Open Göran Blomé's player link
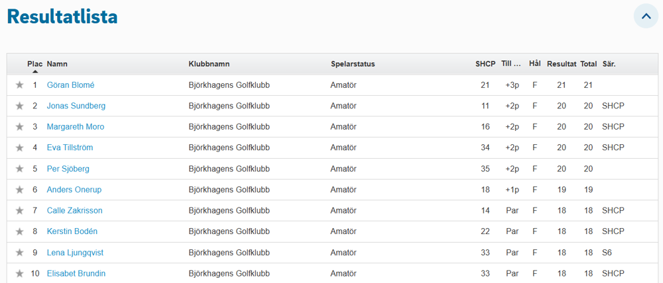This screenshot has height=283, width=663. point(70,85)
